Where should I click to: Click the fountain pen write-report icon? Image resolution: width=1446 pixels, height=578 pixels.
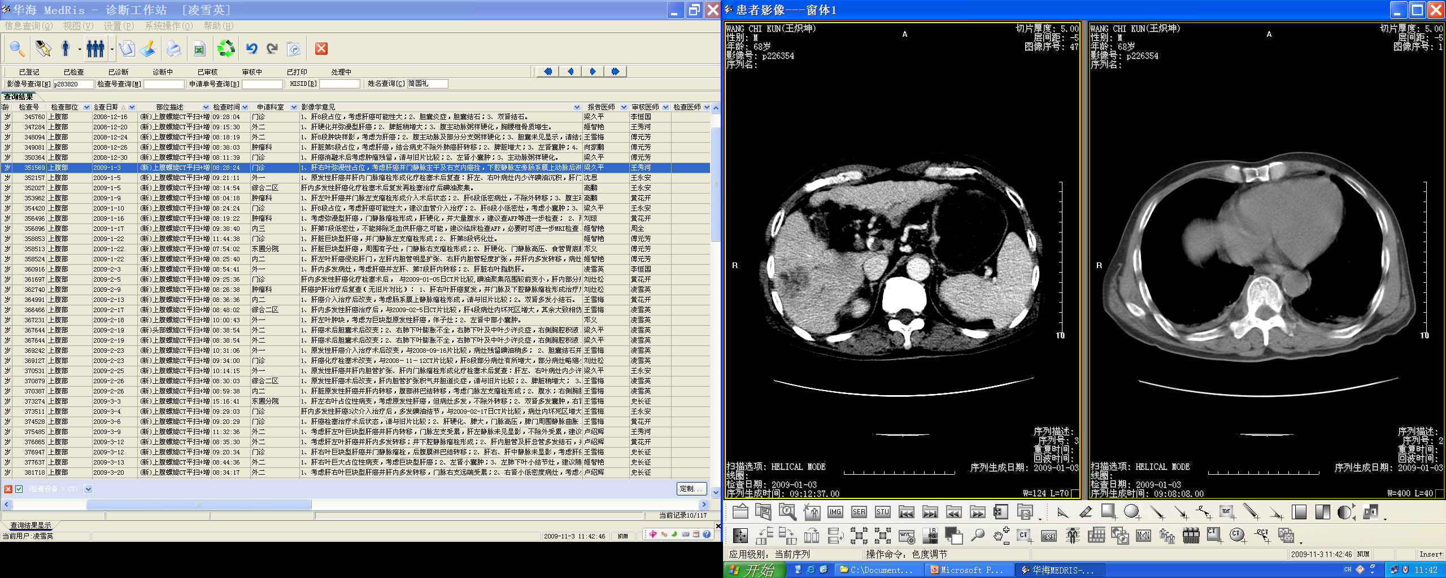tap(43, 49)
